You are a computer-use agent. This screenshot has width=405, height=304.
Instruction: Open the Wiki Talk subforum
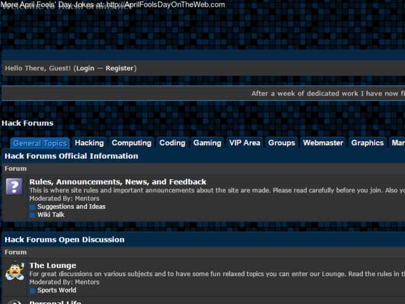(x=51, y=215)
